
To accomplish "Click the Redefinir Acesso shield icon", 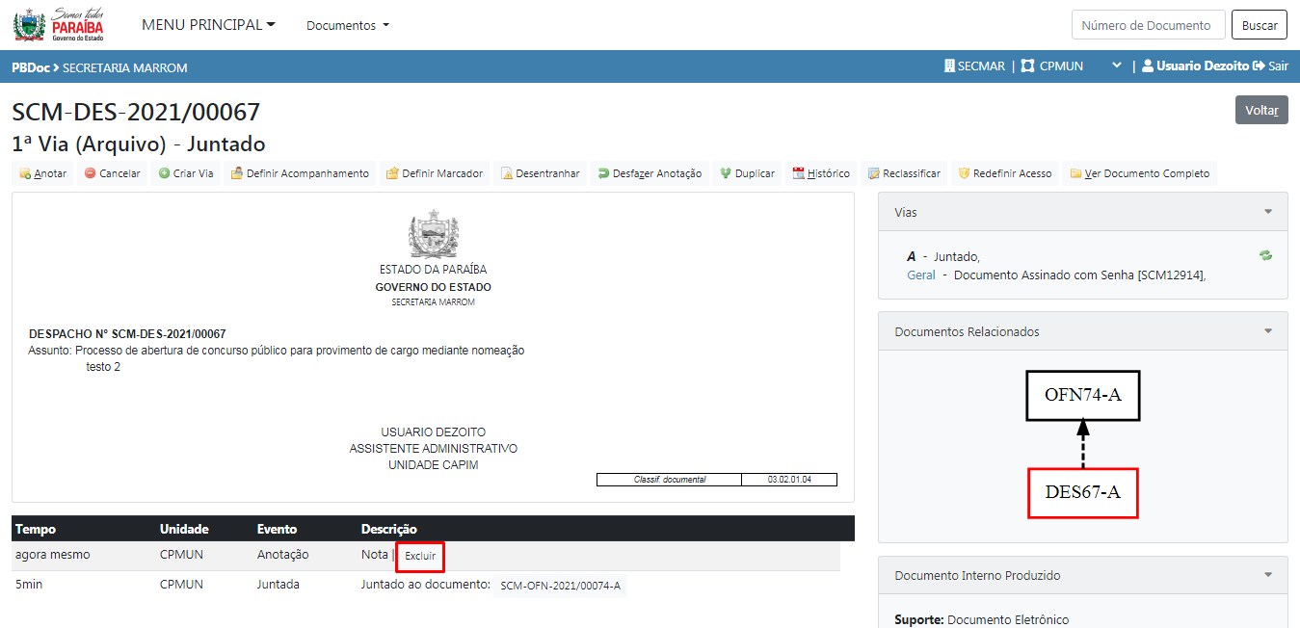I will tap(963, 174).
